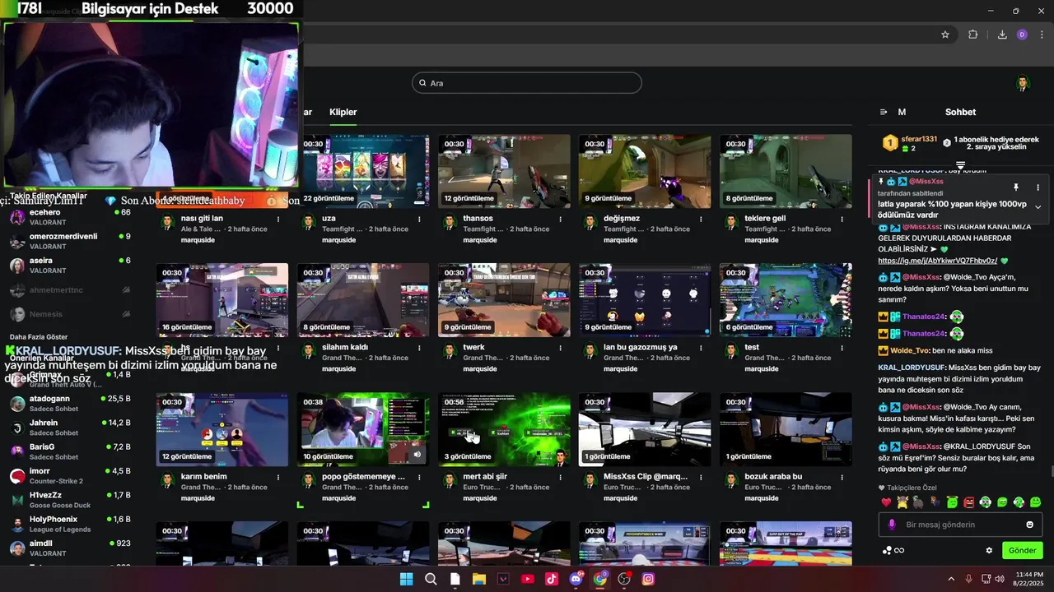Open Windows taskbar search
1054x592 pixels.
click(431, 579)
